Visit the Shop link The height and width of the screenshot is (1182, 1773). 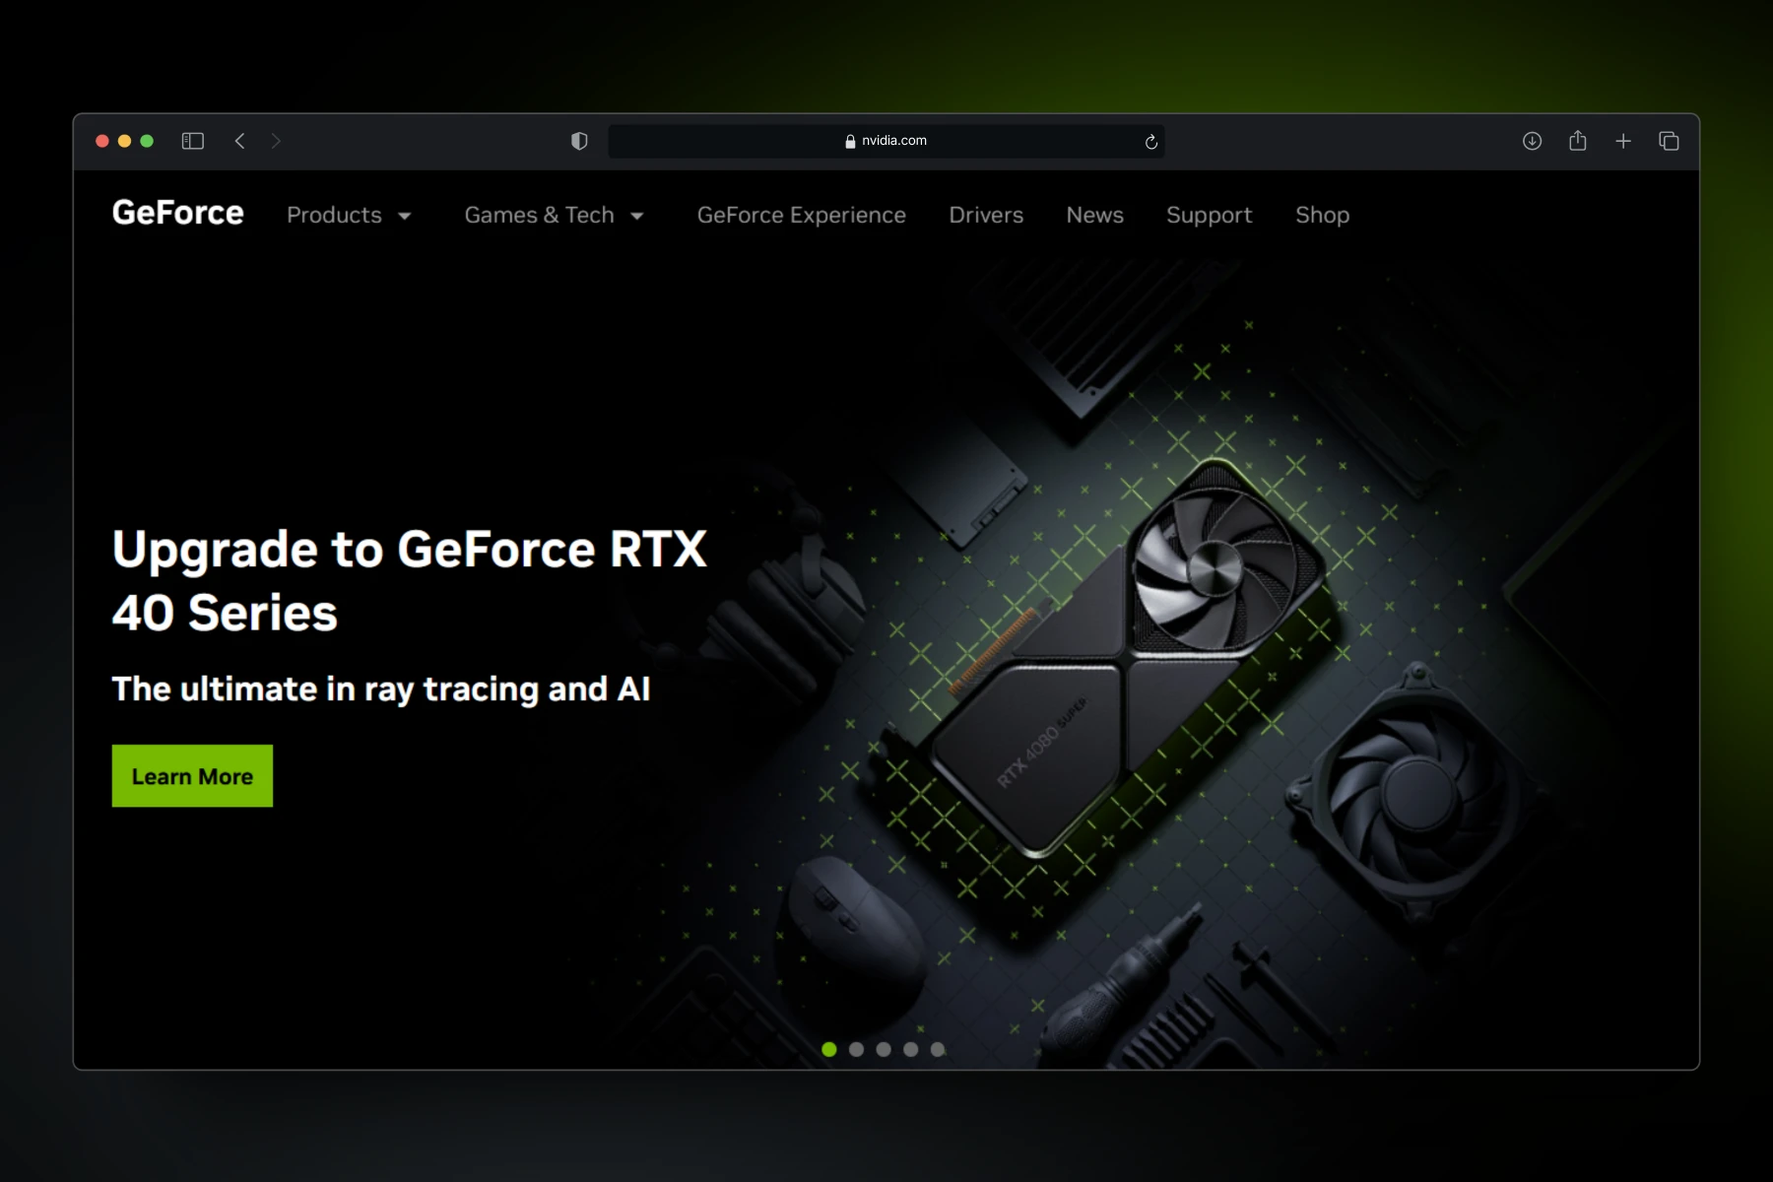tap(1322, 215)
